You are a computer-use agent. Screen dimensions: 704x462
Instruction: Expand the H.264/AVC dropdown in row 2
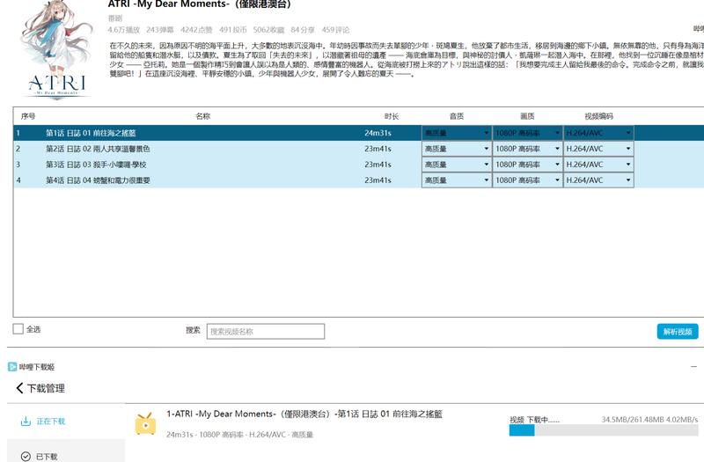(x=598, y=149)
